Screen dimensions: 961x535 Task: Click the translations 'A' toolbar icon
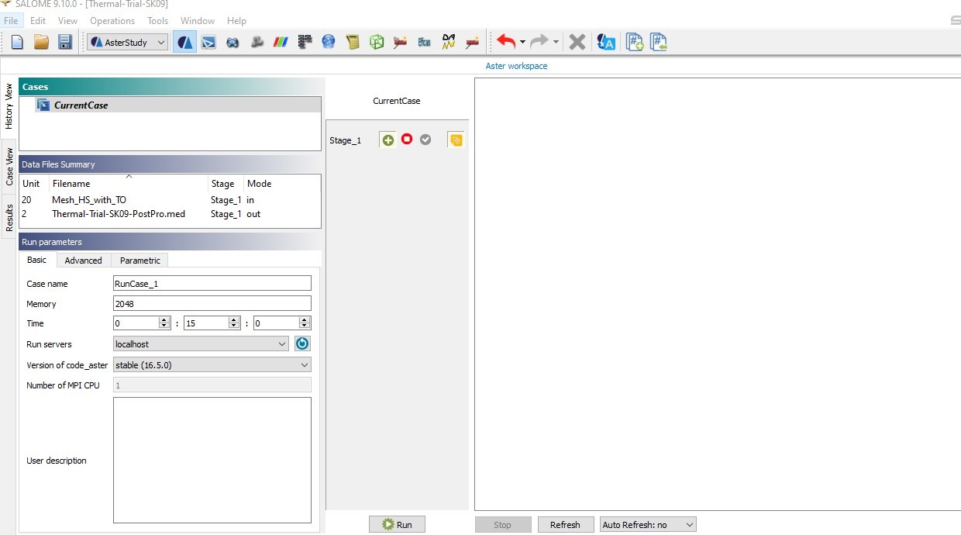pos(606,43)
